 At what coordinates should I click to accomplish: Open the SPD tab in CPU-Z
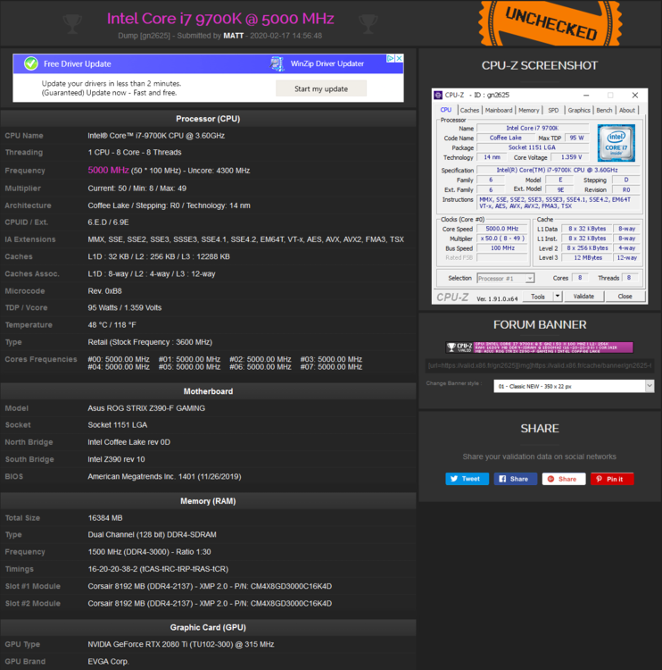coord(553,110)
